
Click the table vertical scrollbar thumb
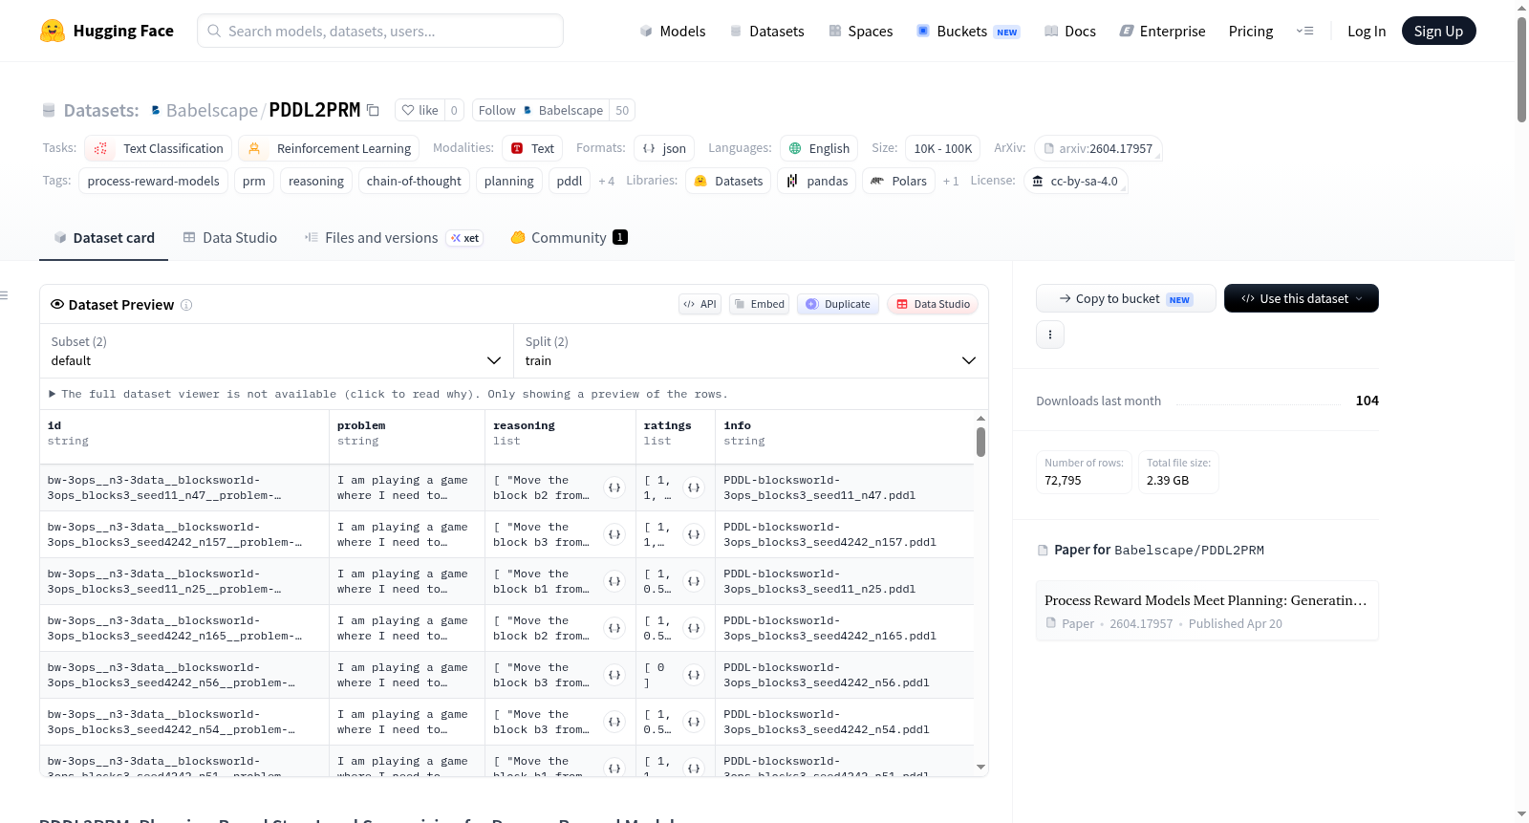(980, 442)
